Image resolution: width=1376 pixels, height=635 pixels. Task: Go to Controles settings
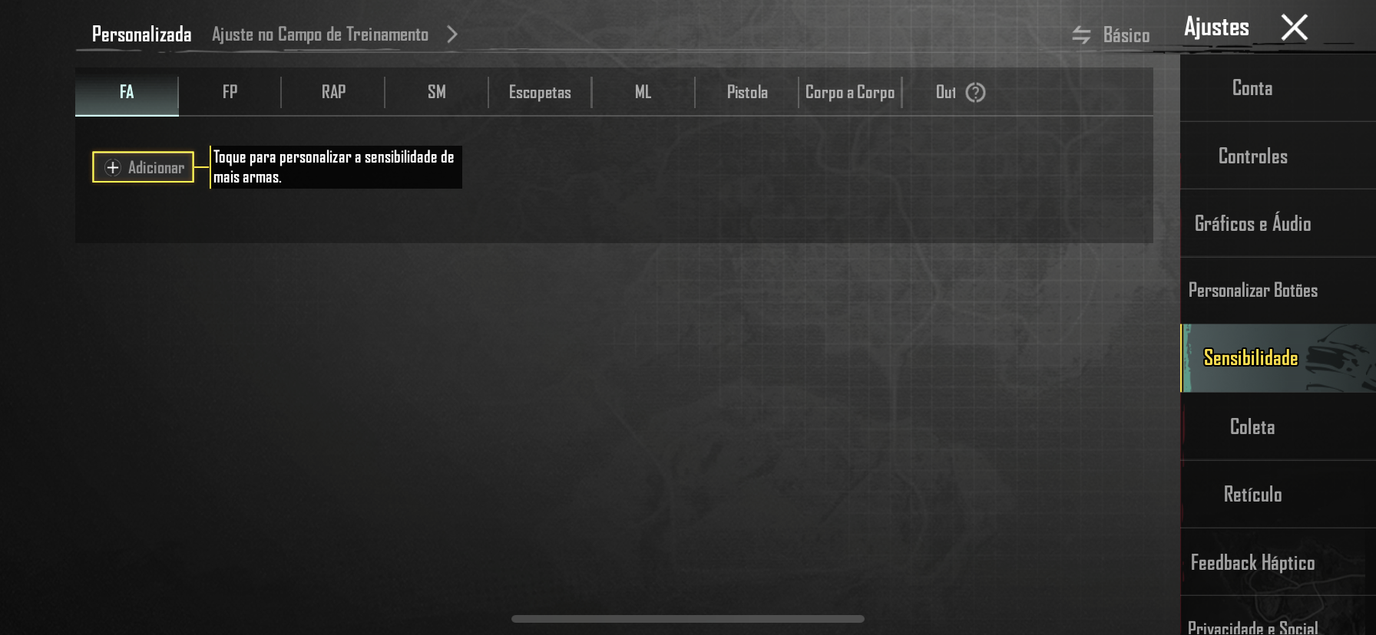point(1252,156)
